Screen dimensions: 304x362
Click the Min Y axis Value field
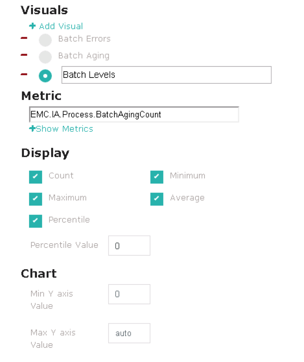click(x=129, y=294)
